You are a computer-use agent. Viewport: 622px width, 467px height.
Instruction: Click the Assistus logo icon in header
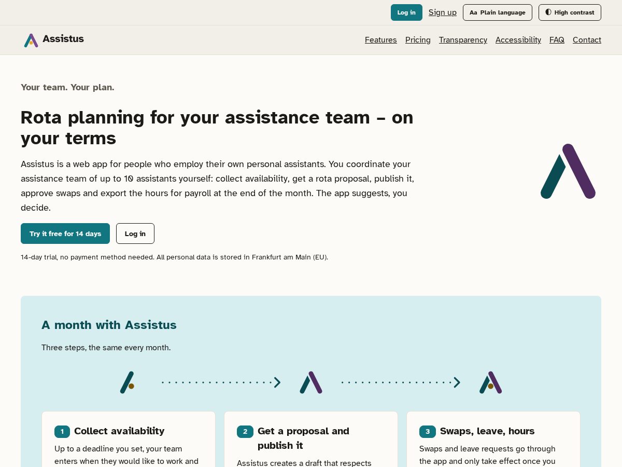31,40
